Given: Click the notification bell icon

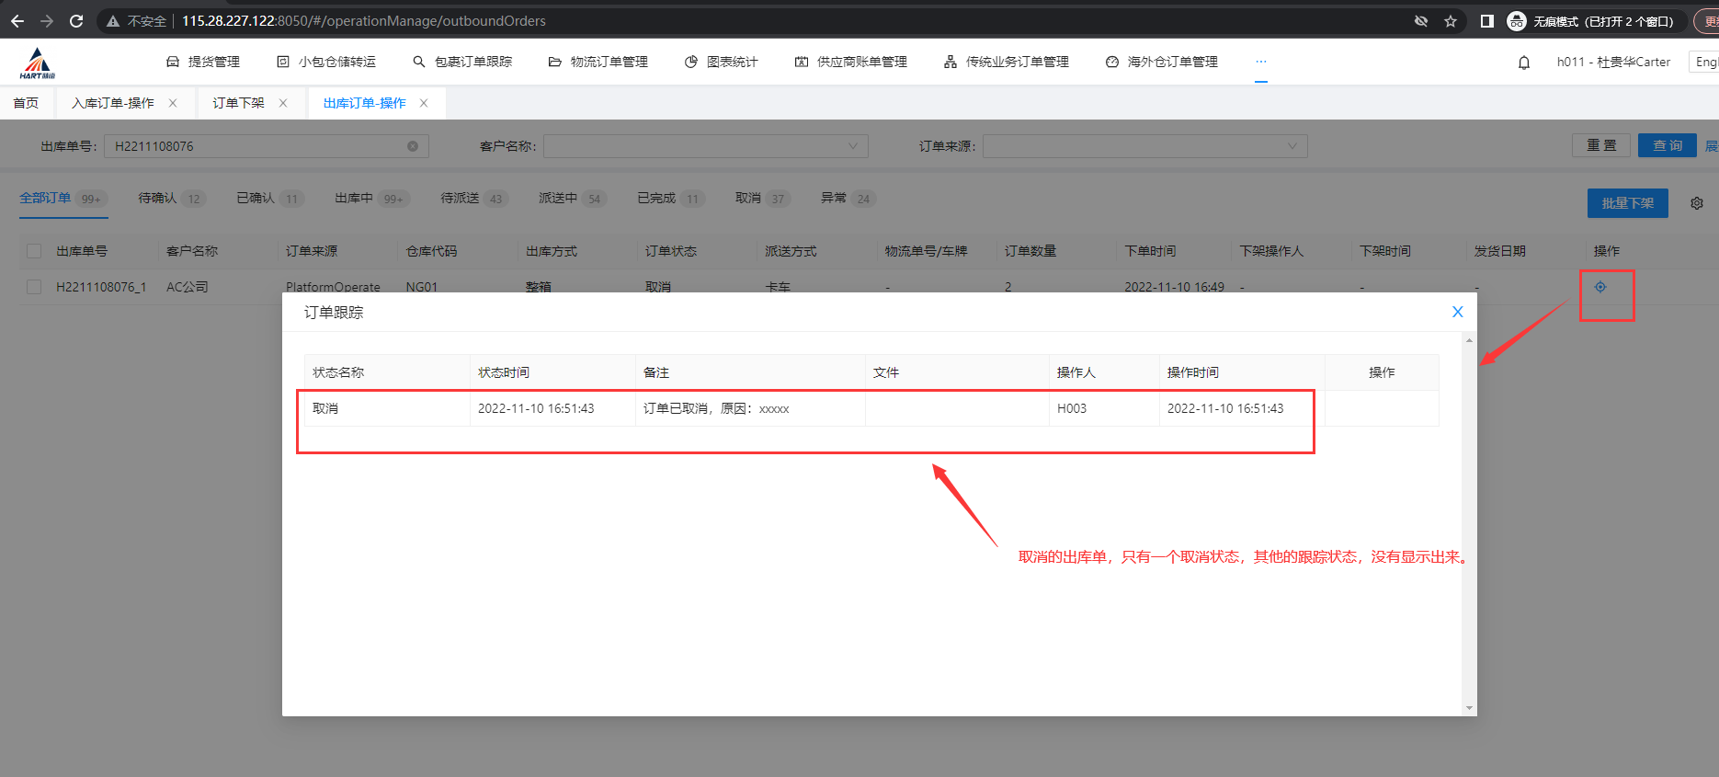Looking at the screenshot, I should pyautogui.click(x=1523, y=63).
